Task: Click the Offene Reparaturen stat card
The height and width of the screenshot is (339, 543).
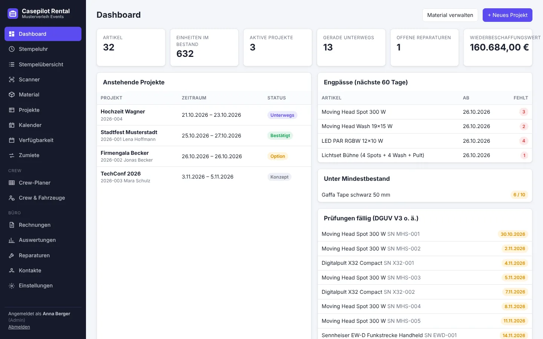Action: 425,47
